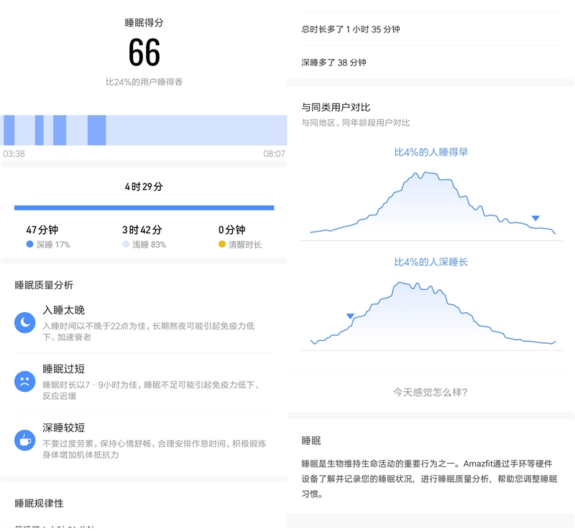Screen dimensions: 575x531
Task: Click the widest dark deep-sleep block in timeline
Action: point(97,131)
